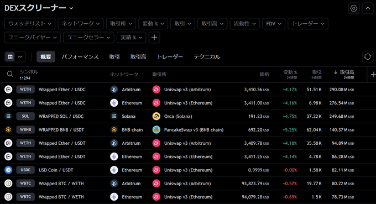The height and width of the screenshot is (204, 376).
Task: Open the ネットワーク filter dropdown
Action: tap(81, 23)
